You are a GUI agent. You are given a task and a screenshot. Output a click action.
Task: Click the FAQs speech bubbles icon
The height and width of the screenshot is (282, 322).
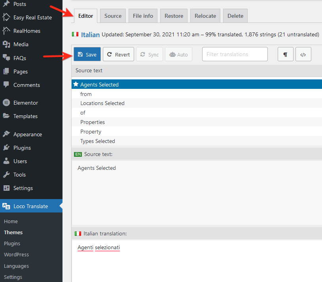coord(6,58)
